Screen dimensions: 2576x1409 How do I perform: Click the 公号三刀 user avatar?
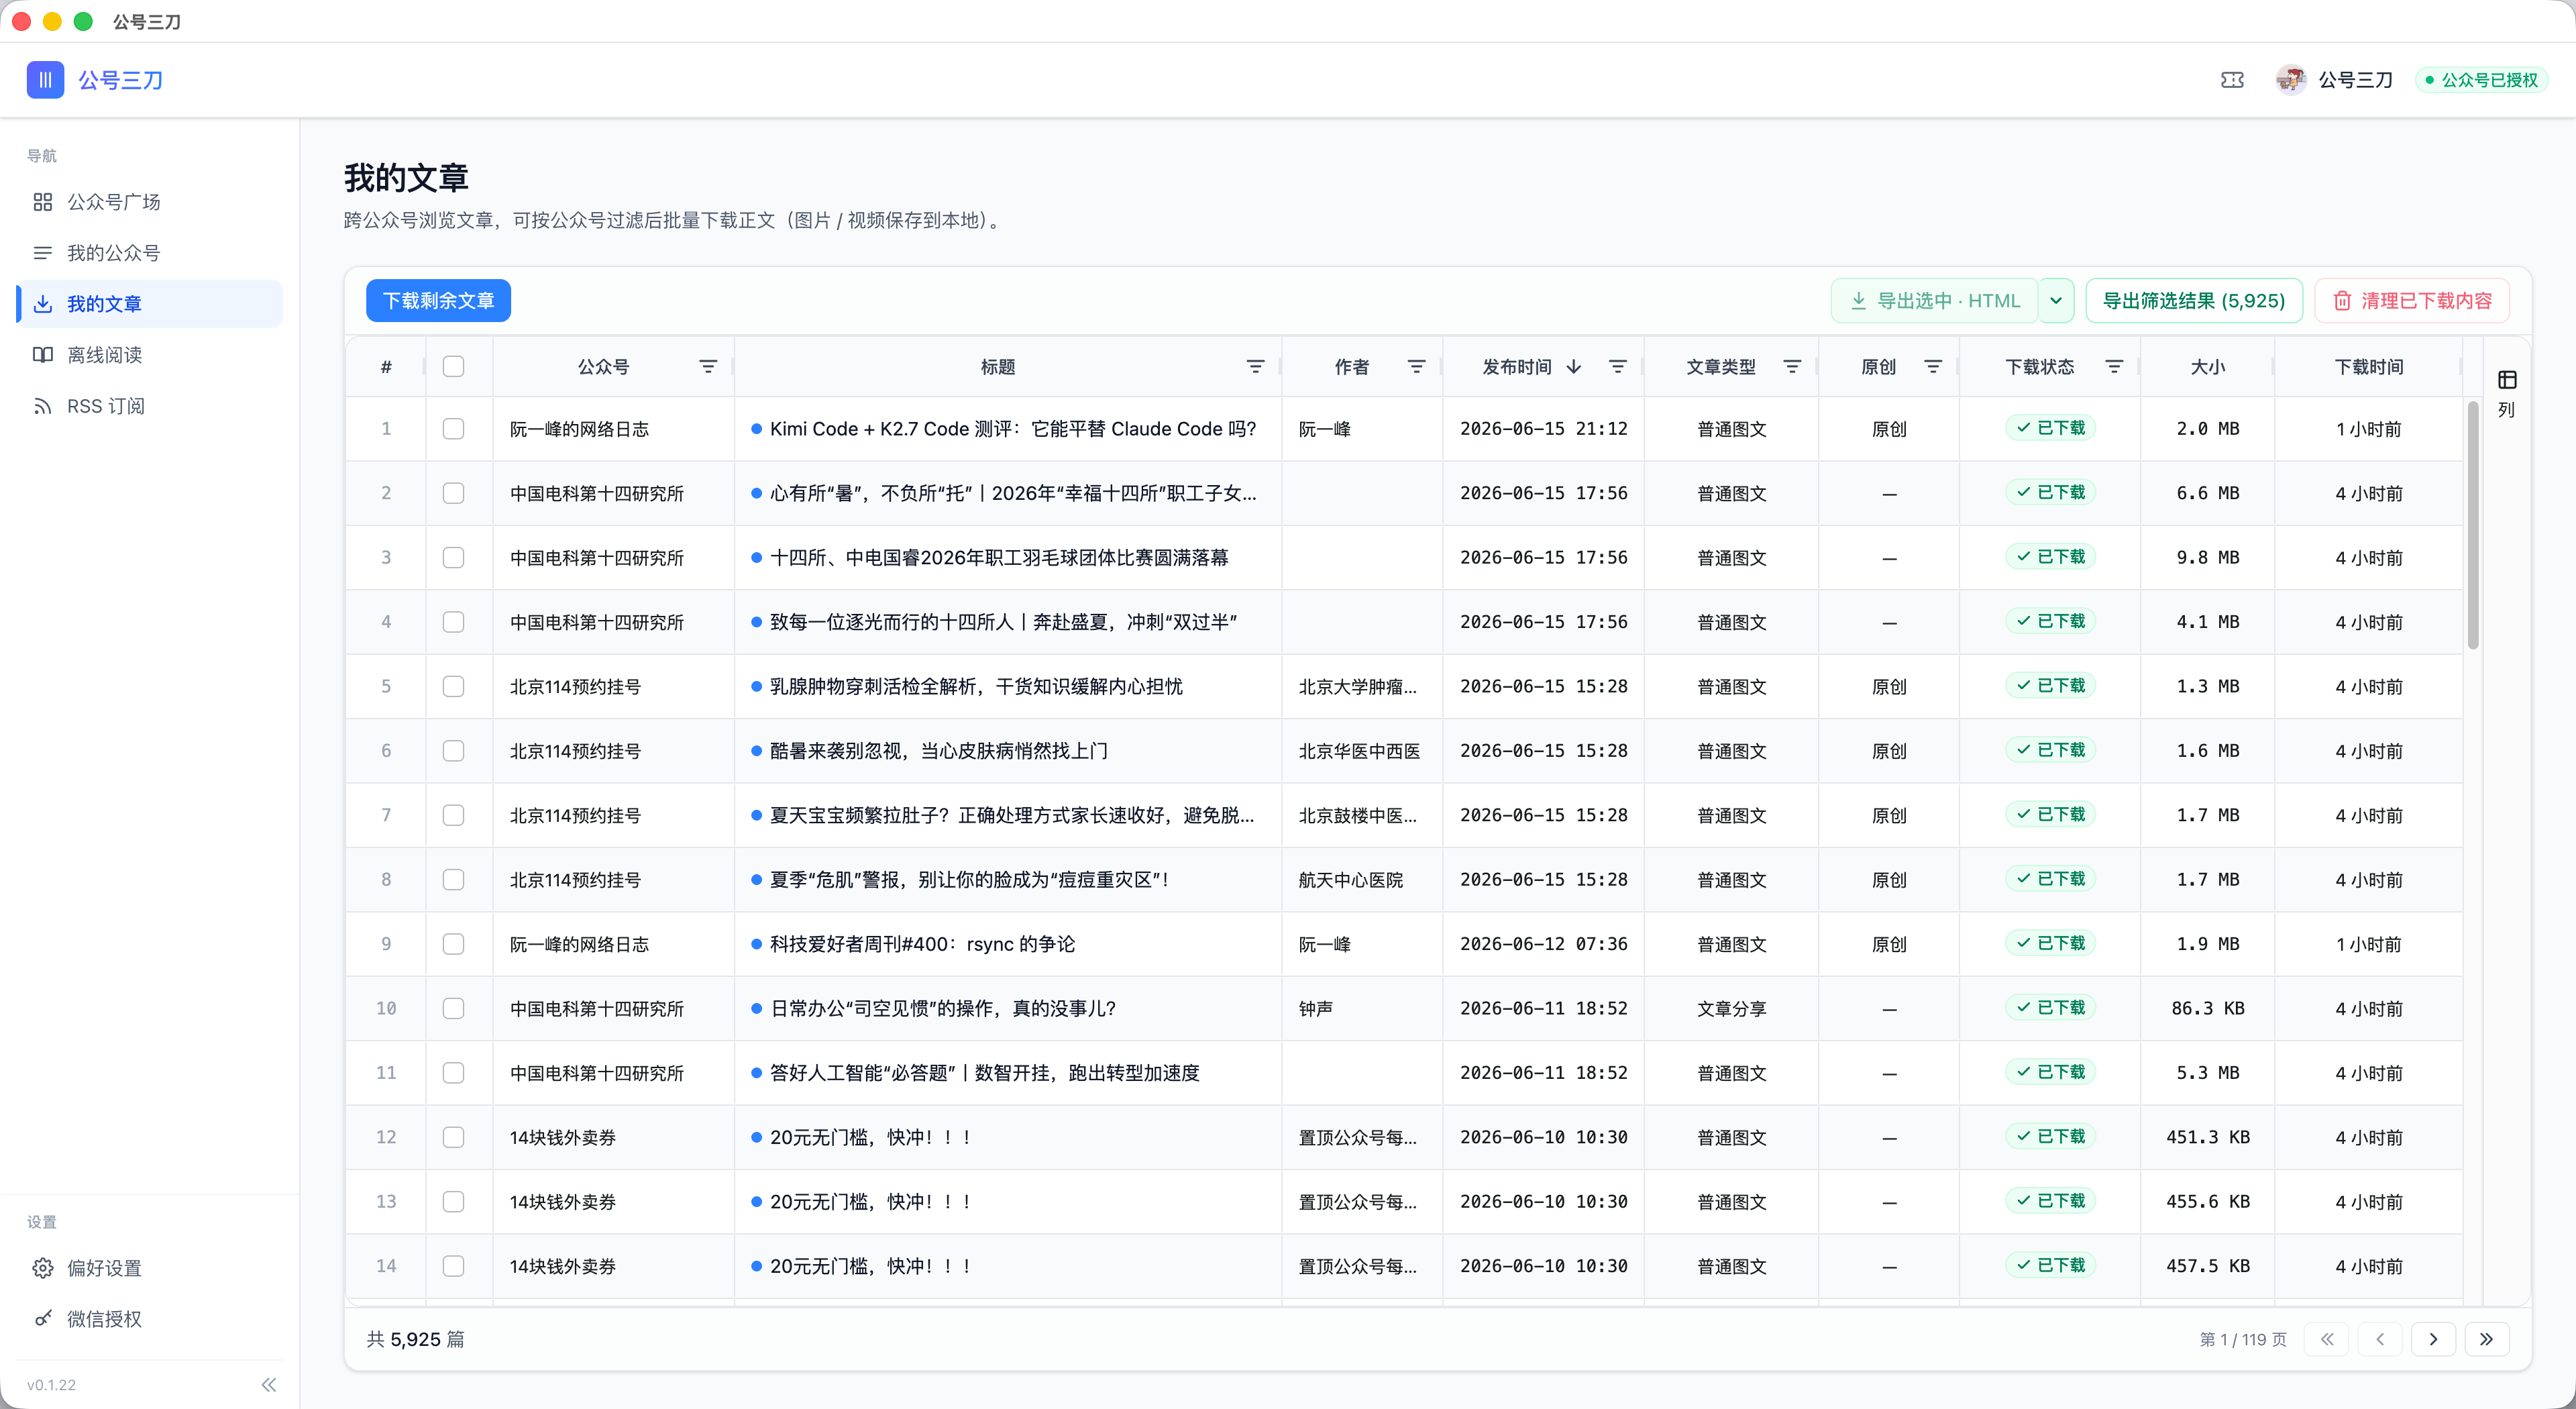pyautogui.click(x=2290, y=80)
